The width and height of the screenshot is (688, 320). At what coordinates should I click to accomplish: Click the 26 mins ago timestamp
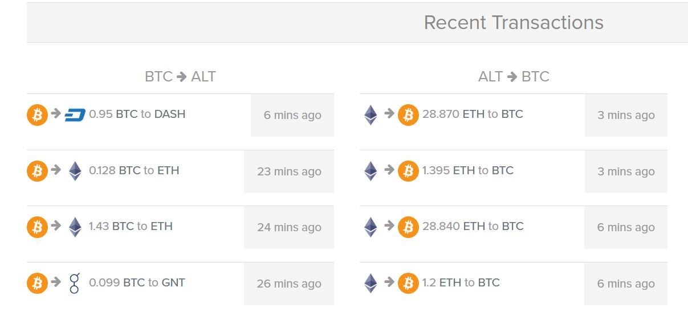(289, 284)
